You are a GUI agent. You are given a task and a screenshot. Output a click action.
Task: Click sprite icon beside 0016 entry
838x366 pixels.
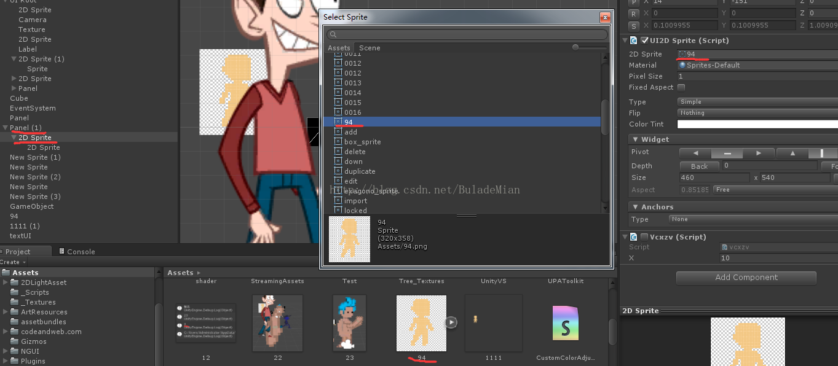338,112
